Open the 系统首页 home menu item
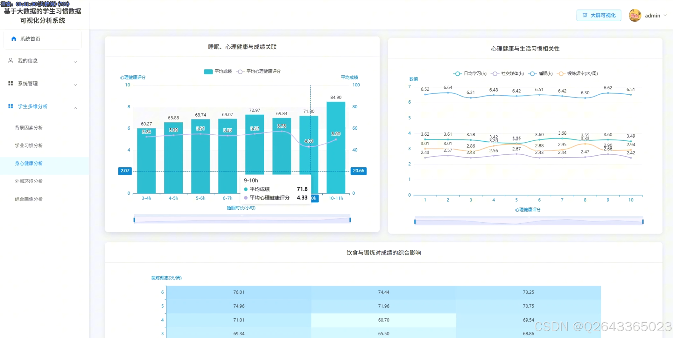 coord(43,39)
